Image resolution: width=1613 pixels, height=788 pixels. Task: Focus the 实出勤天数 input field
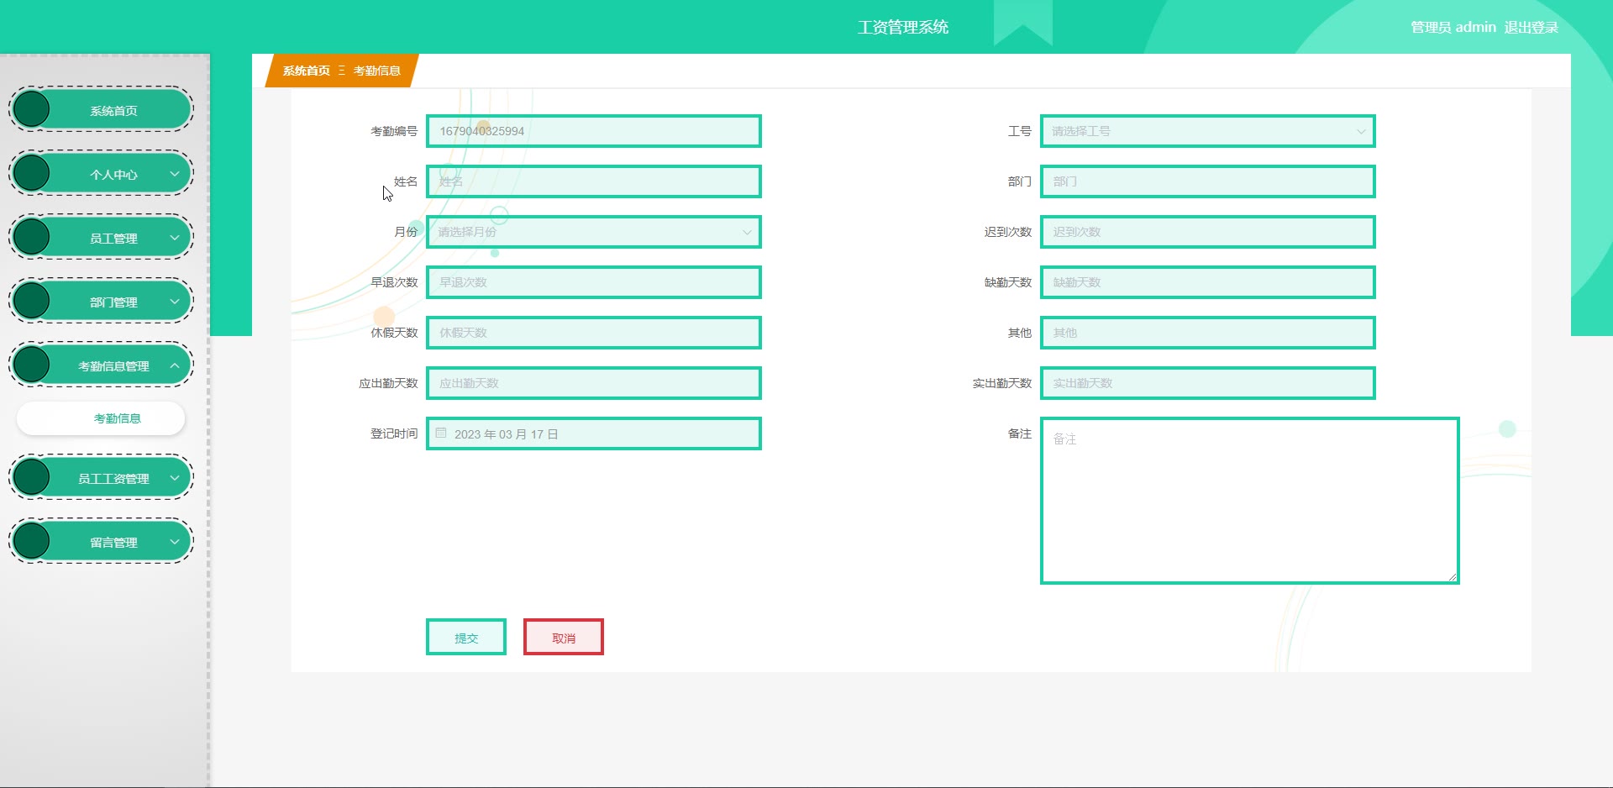coord(1207,383)
